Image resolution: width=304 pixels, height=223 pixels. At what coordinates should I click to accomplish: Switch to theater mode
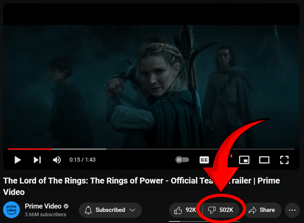tap(264, 160)
